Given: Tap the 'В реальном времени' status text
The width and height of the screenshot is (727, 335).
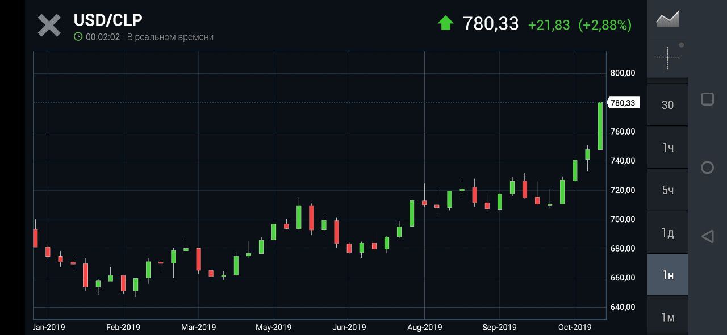Looking at the screenshot, I should [170, 37].
